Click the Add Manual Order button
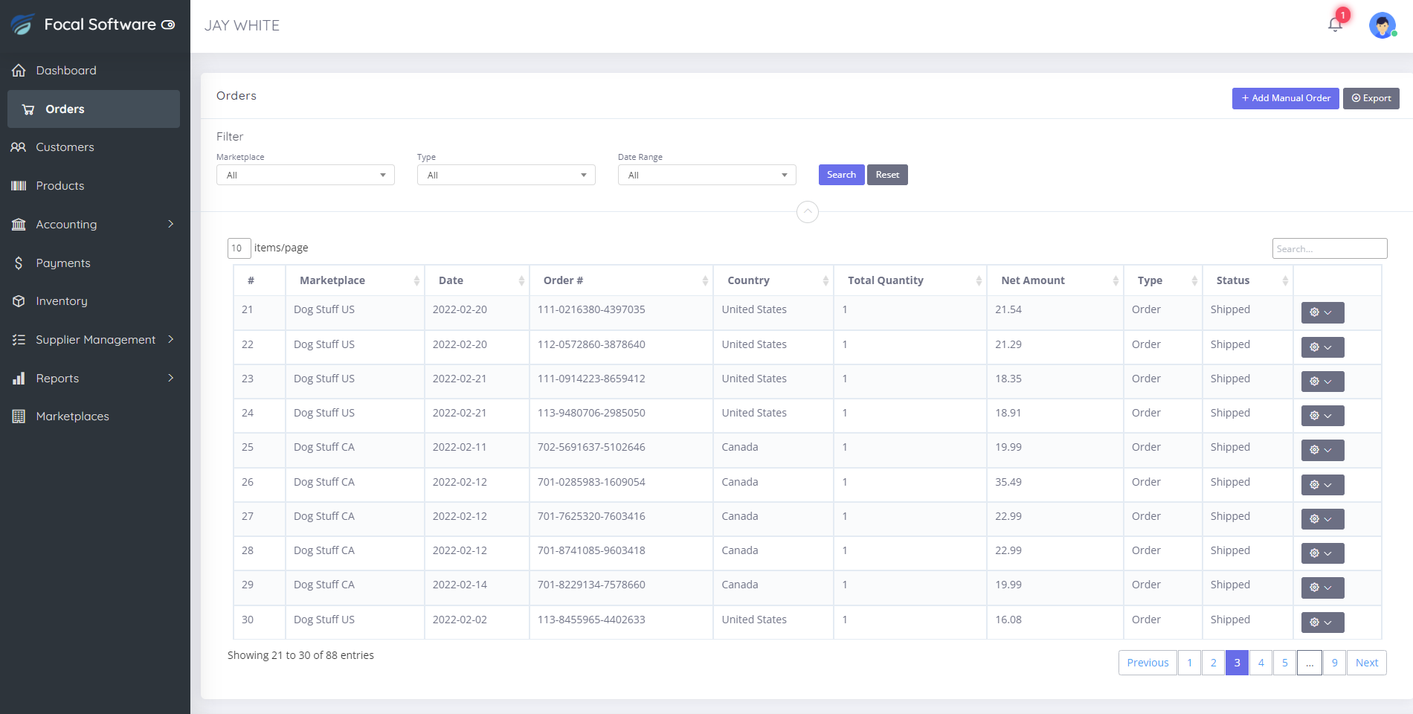 (1285, 98)
